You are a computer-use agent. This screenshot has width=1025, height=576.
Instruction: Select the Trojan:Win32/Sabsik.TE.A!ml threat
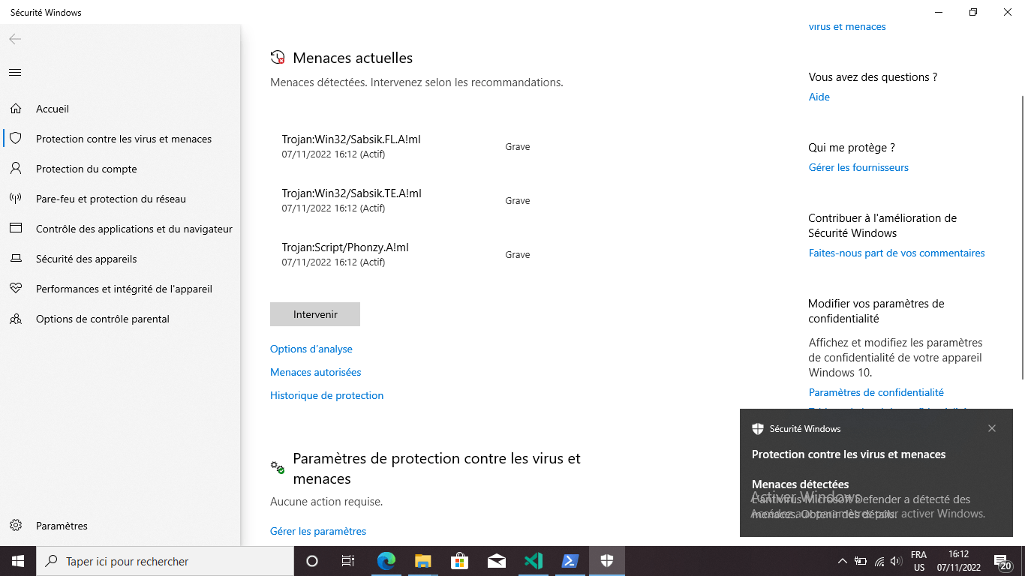(x=406, y=200)
